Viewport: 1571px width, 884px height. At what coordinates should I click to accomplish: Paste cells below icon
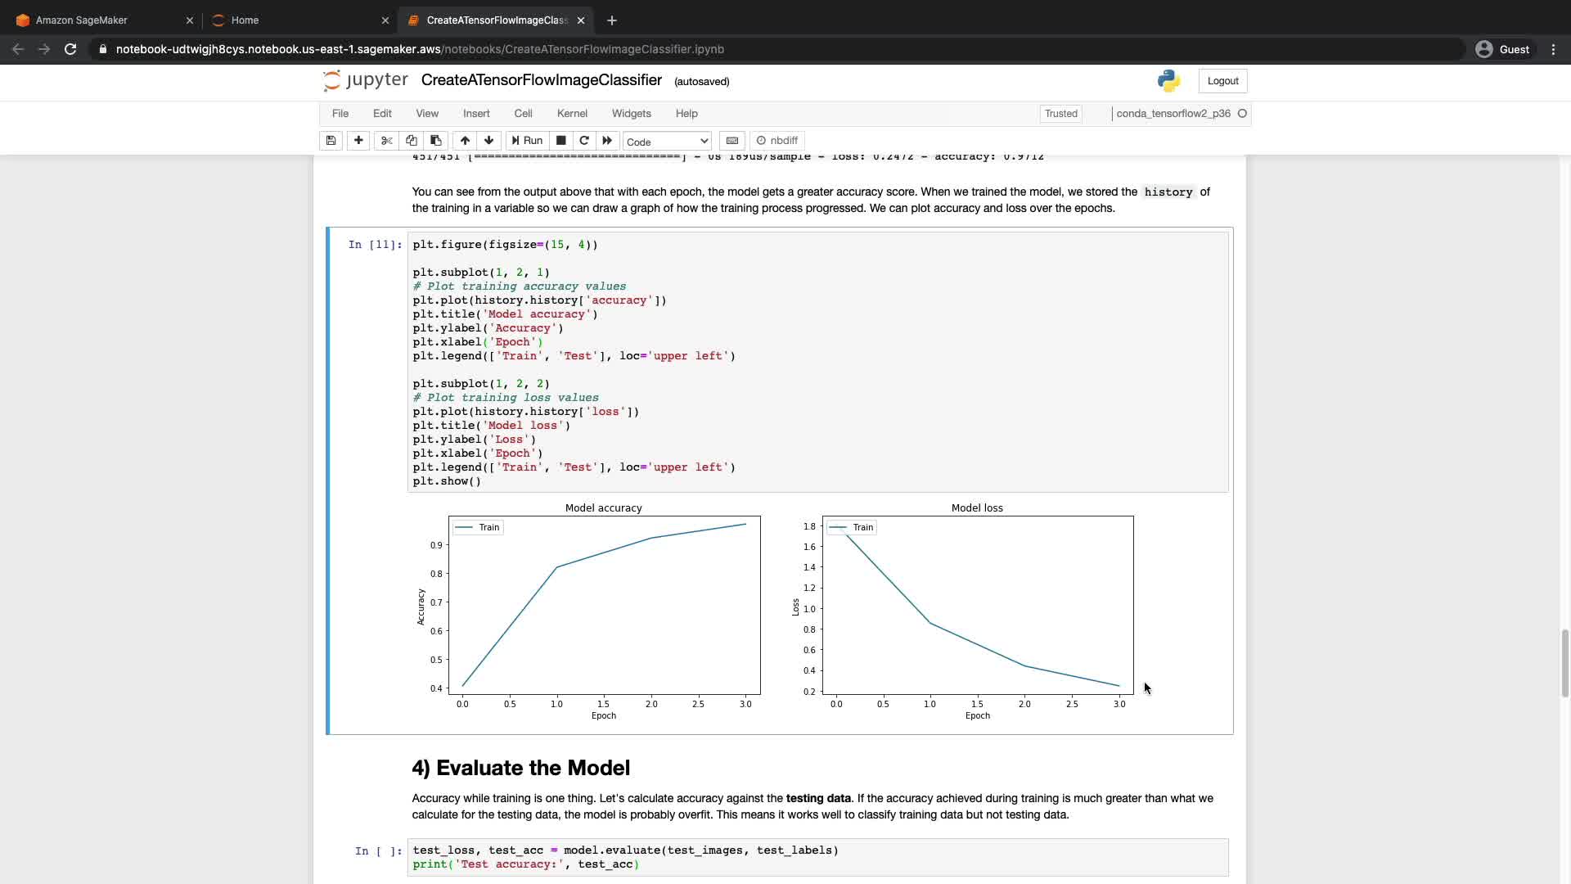[435, 141]
